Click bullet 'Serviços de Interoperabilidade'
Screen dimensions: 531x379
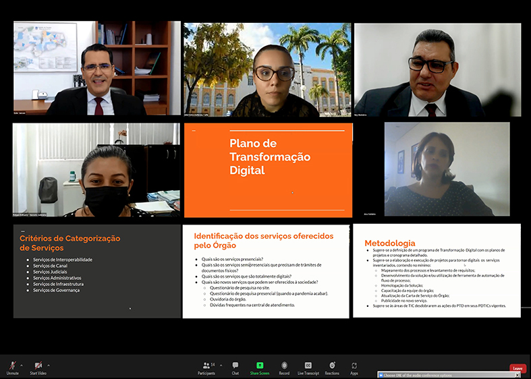[63, 260]
